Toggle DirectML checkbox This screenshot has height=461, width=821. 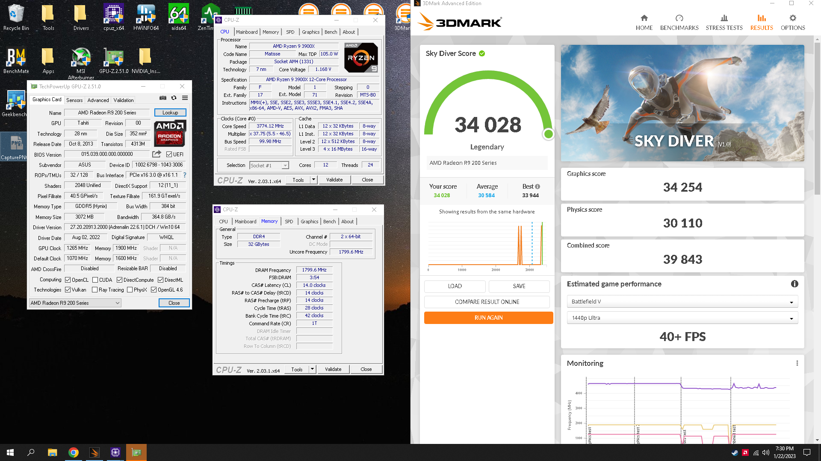click(x=160, y=280)
